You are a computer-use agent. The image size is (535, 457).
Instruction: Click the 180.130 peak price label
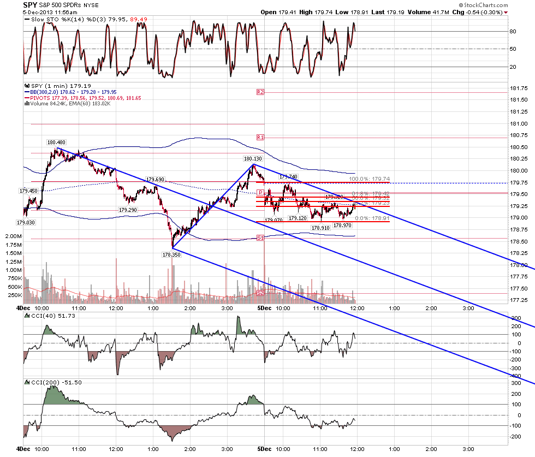[x=253, y=159]
